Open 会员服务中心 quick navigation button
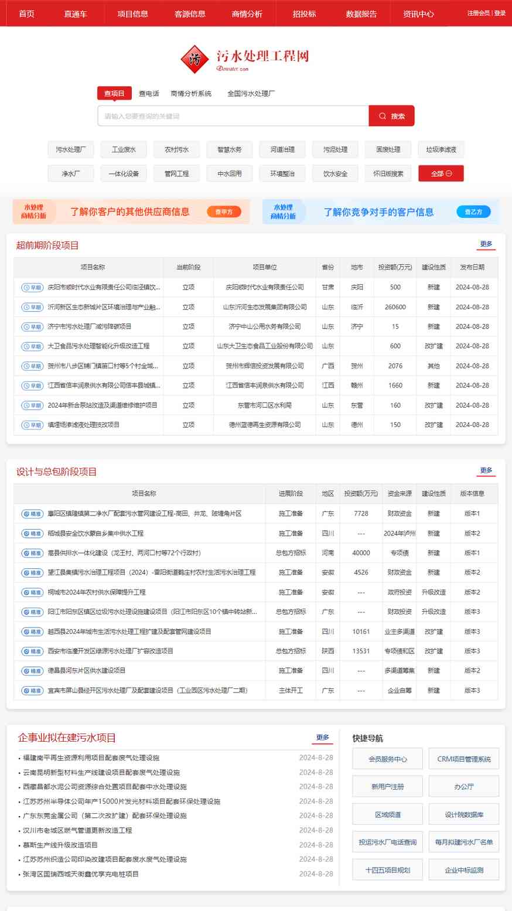Image resolution: width=512 pixels, height=911 pixels. (387, 759)
